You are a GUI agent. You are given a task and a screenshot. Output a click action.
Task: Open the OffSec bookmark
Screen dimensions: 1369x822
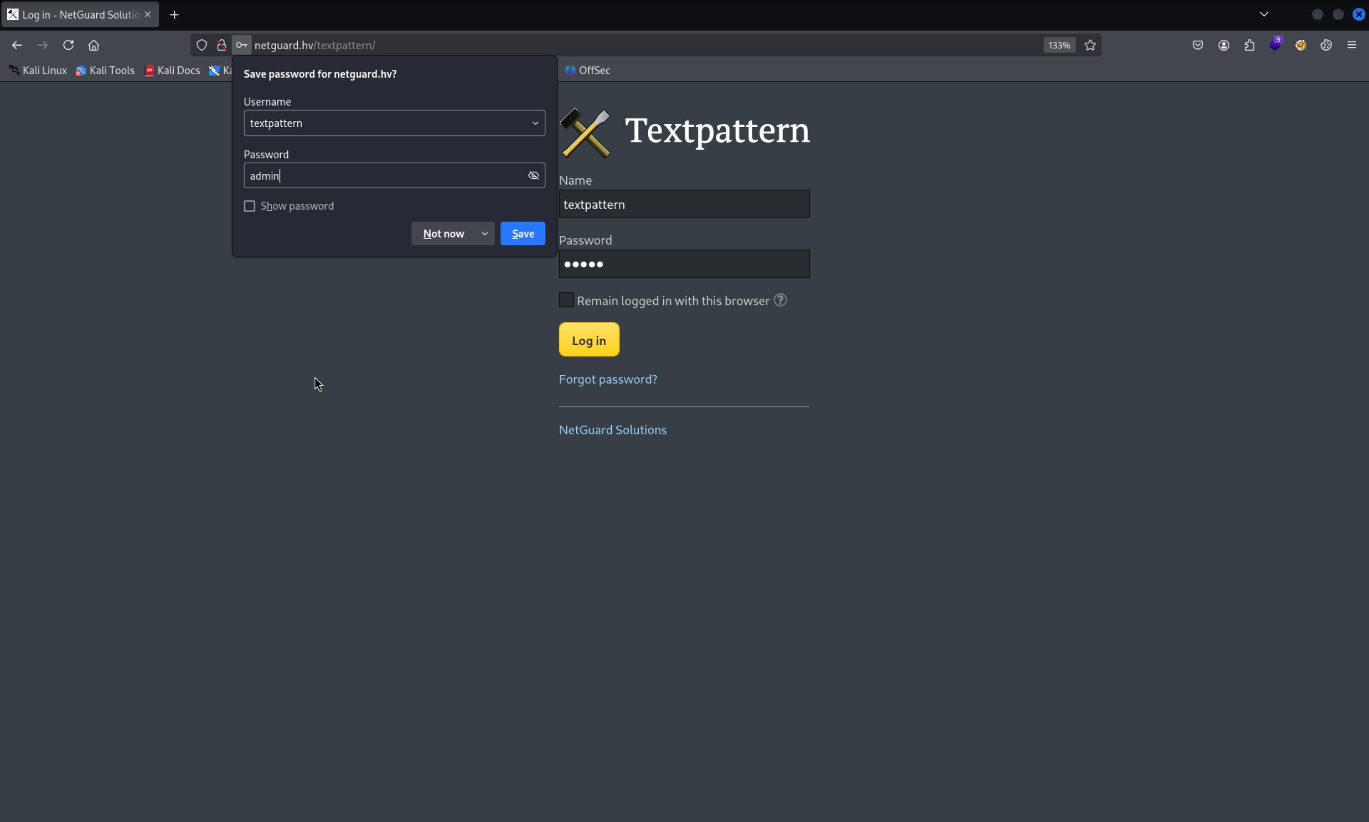[588, 70]
